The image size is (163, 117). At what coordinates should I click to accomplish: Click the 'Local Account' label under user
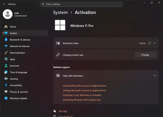pos(21,16)
